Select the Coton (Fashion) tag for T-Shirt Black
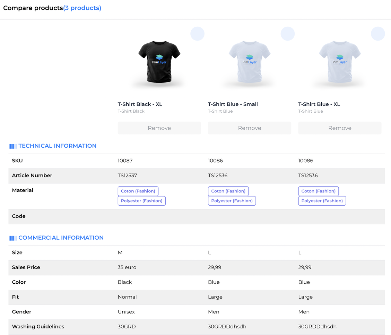The height and width of the screenshot is (335, 391). point(138,191)
